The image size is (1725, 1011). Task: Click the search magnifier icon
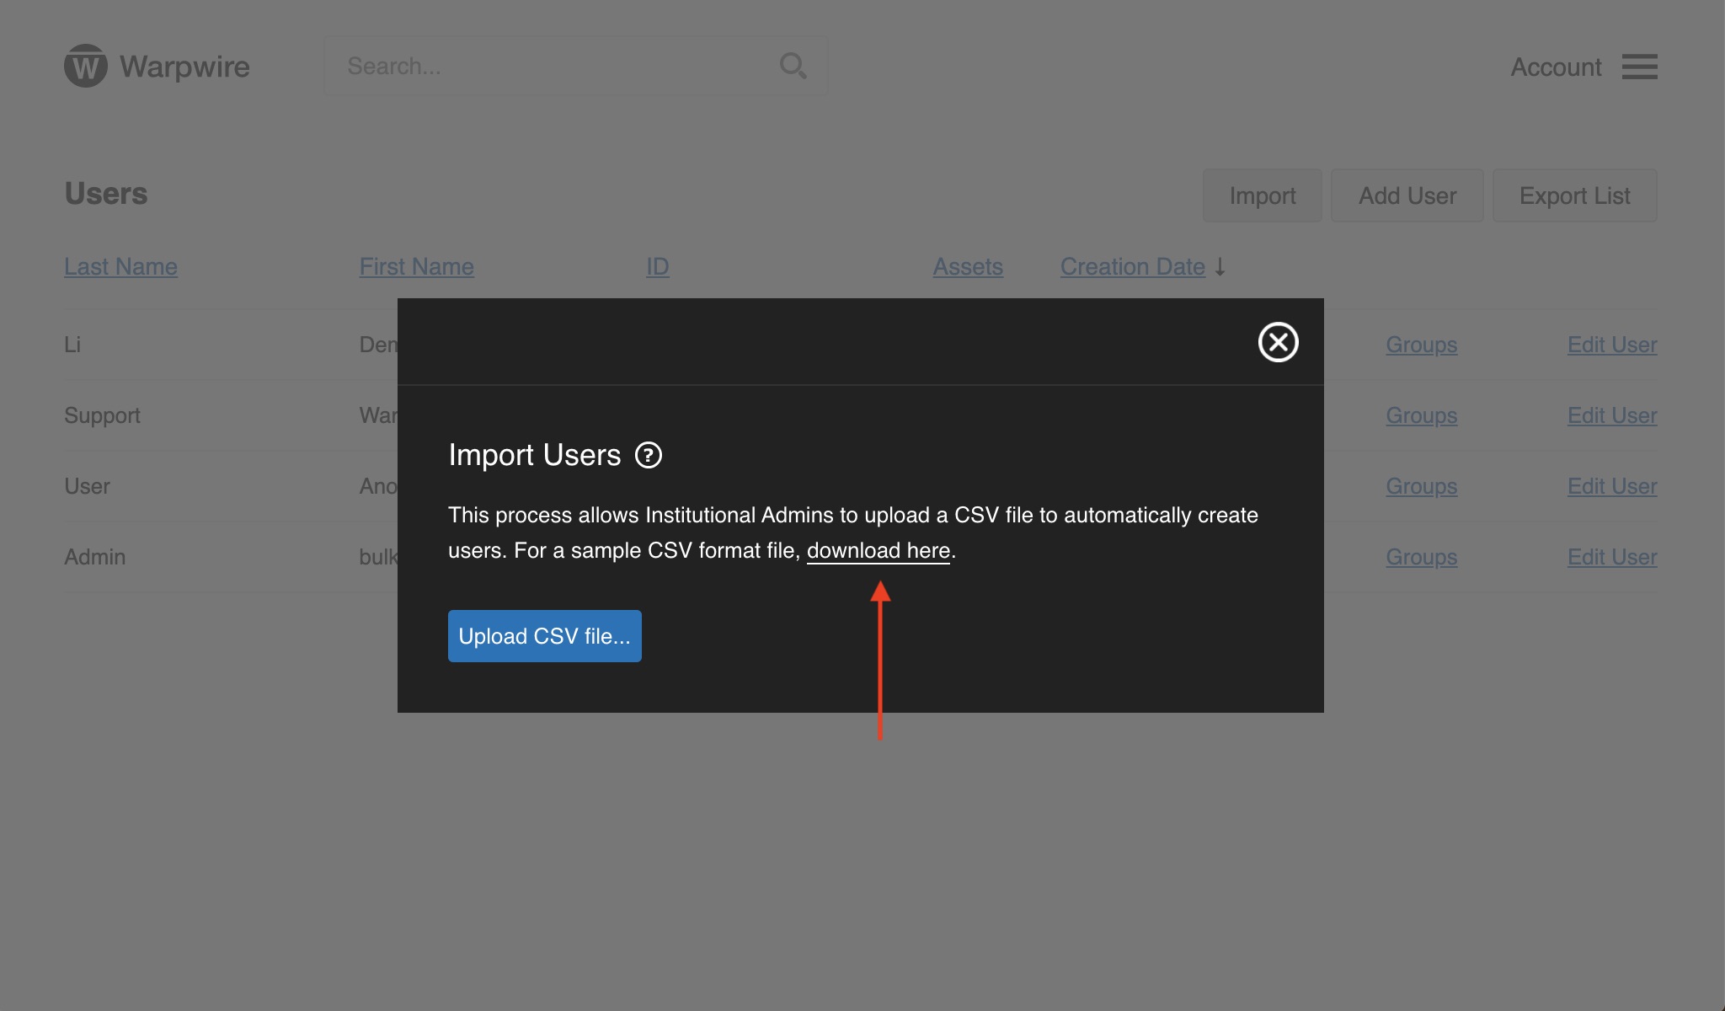[x=793, y=66]
